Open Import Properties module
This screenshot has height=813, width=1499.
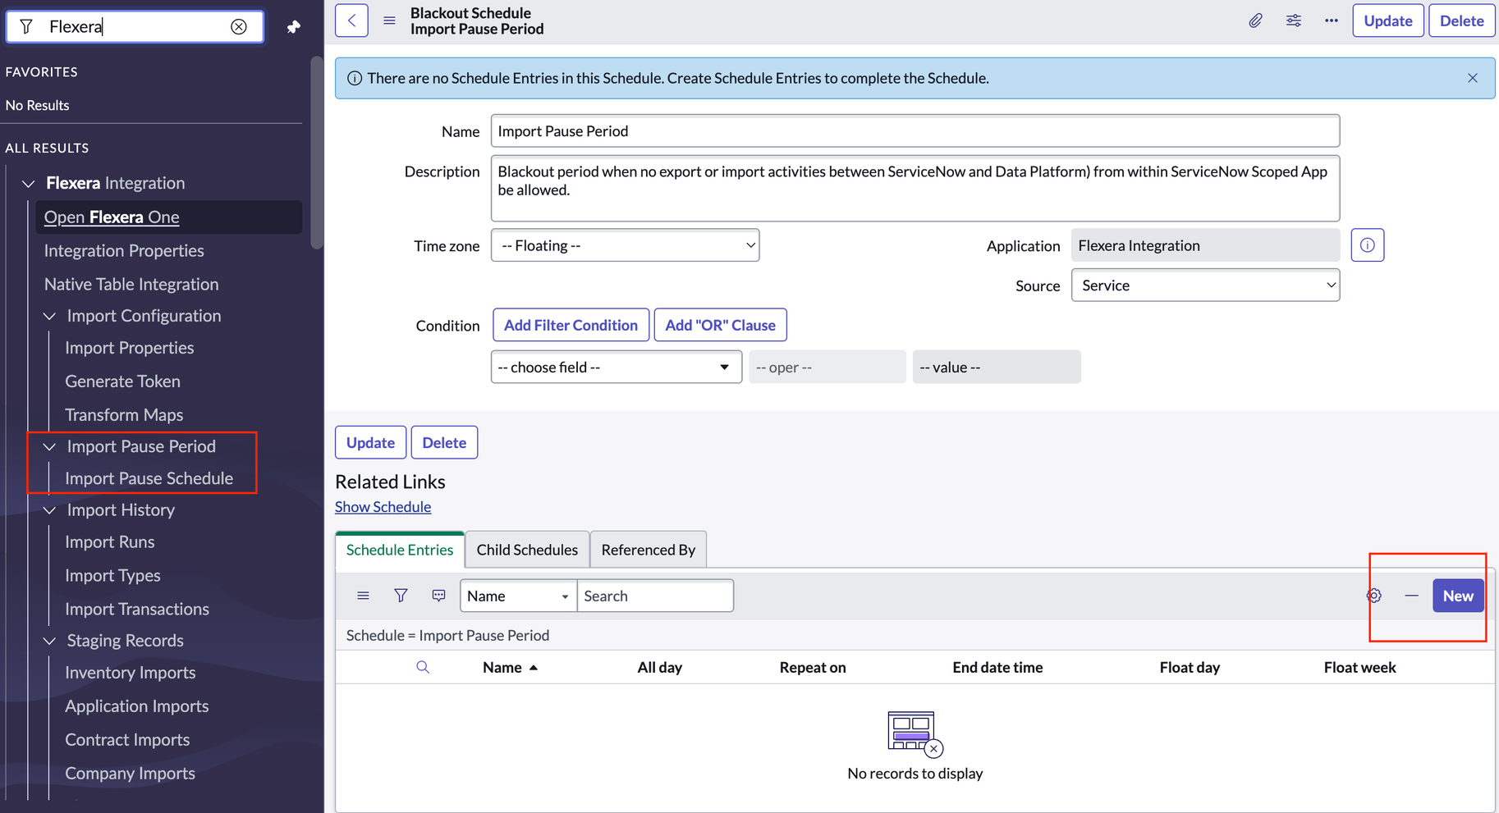coord(130,348)
